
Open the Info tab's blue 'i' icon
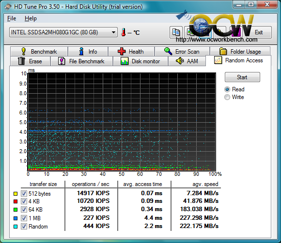pyautogui.click(x=81, y=52)
